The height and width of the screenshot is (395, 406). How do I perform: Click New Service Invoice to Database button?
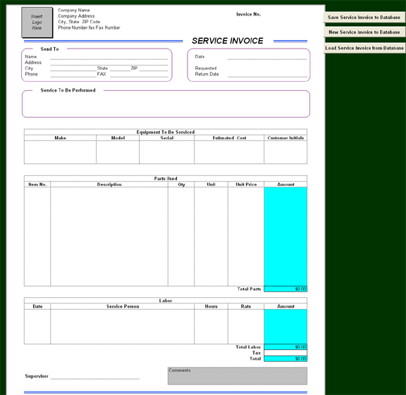364,32
